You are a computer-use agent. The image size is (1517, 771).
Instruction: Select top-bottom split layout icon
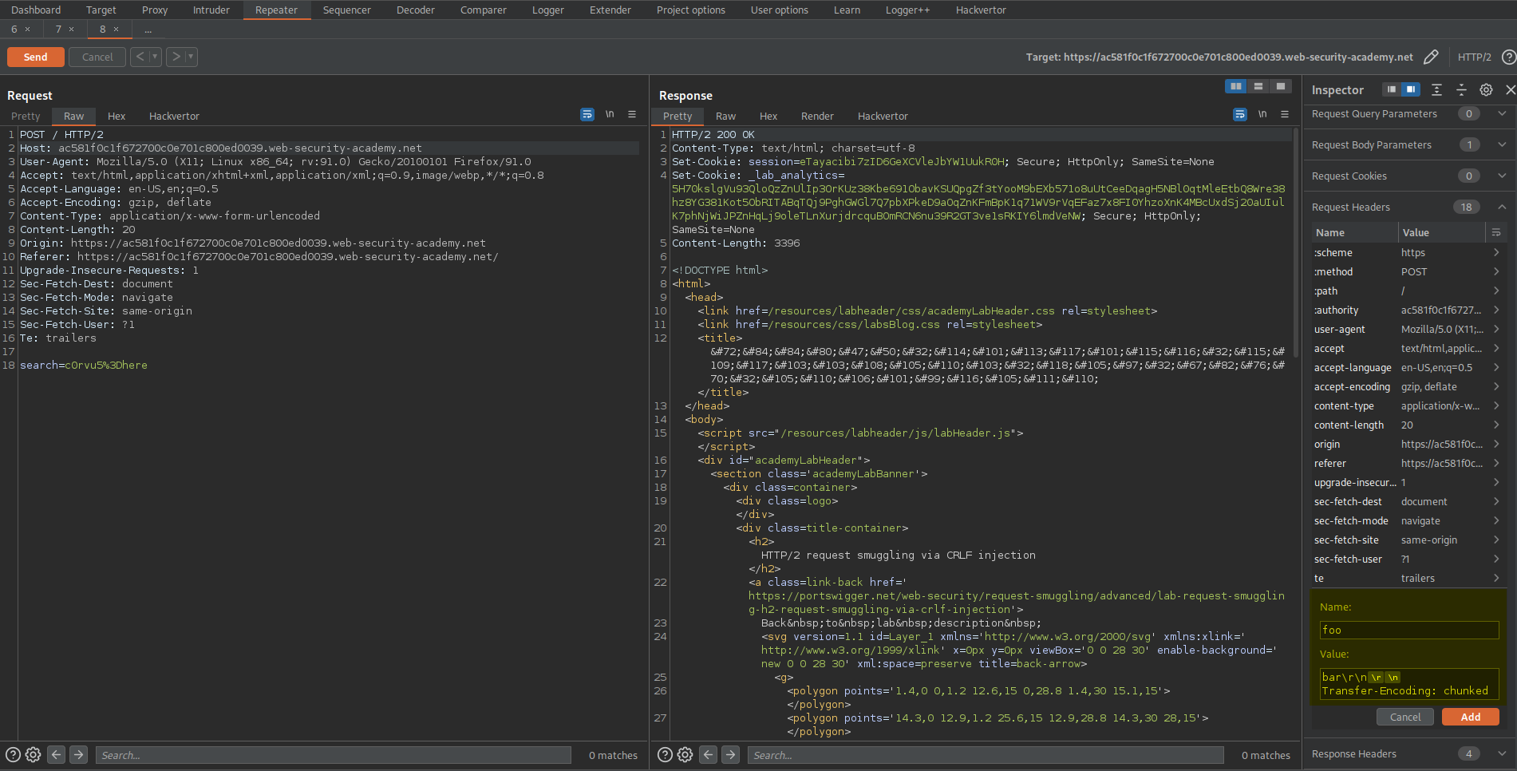point(1258,86)
